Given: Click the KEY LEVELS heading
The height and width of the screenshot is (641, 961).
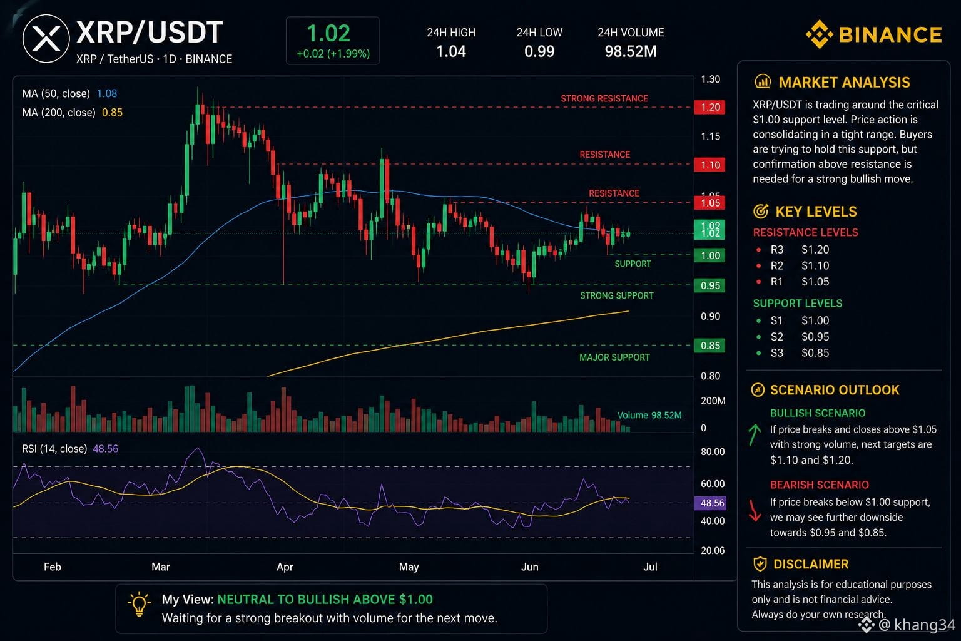Looking at the screenshot, I should [816, 212].
